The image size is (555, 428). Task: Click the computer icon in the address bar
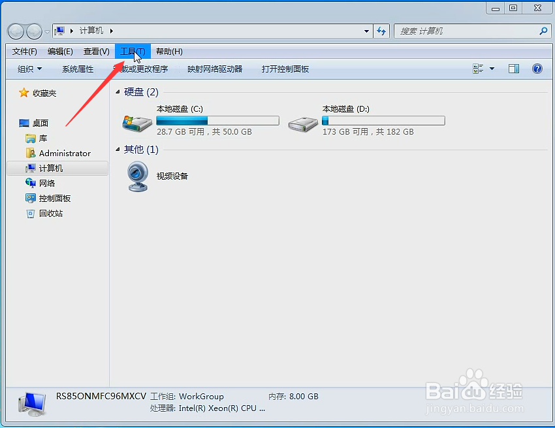tap(60, 31)
